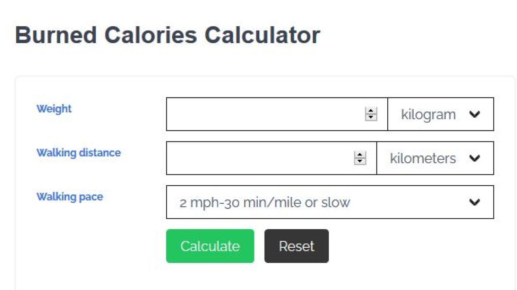Open the kilometers distance unit dropdown

click(x=435, y=158)
